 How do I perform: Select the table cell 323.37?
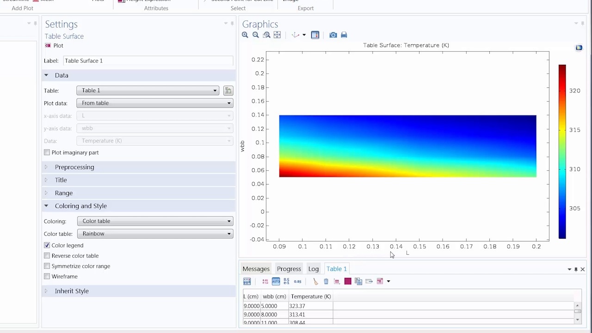click(311, 306)
